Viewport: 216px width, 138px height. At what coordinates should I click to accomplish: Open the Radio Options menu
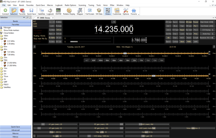70,5
